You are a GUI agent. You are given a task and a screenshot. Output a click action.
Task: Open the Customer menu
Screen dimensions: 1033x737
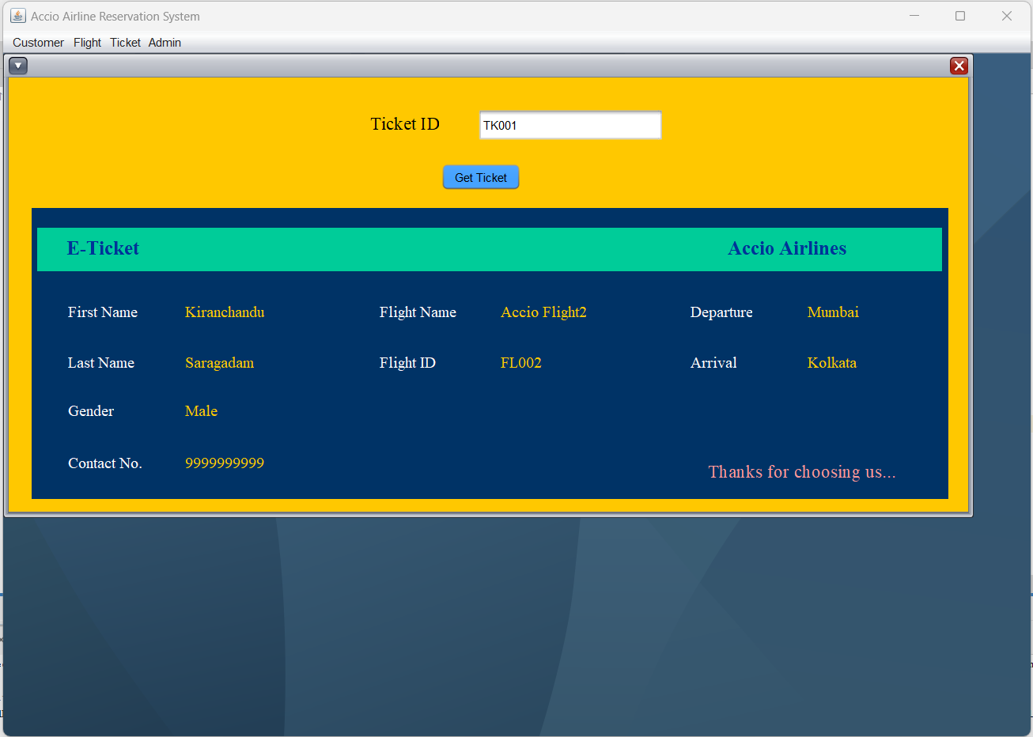(38, 43)
